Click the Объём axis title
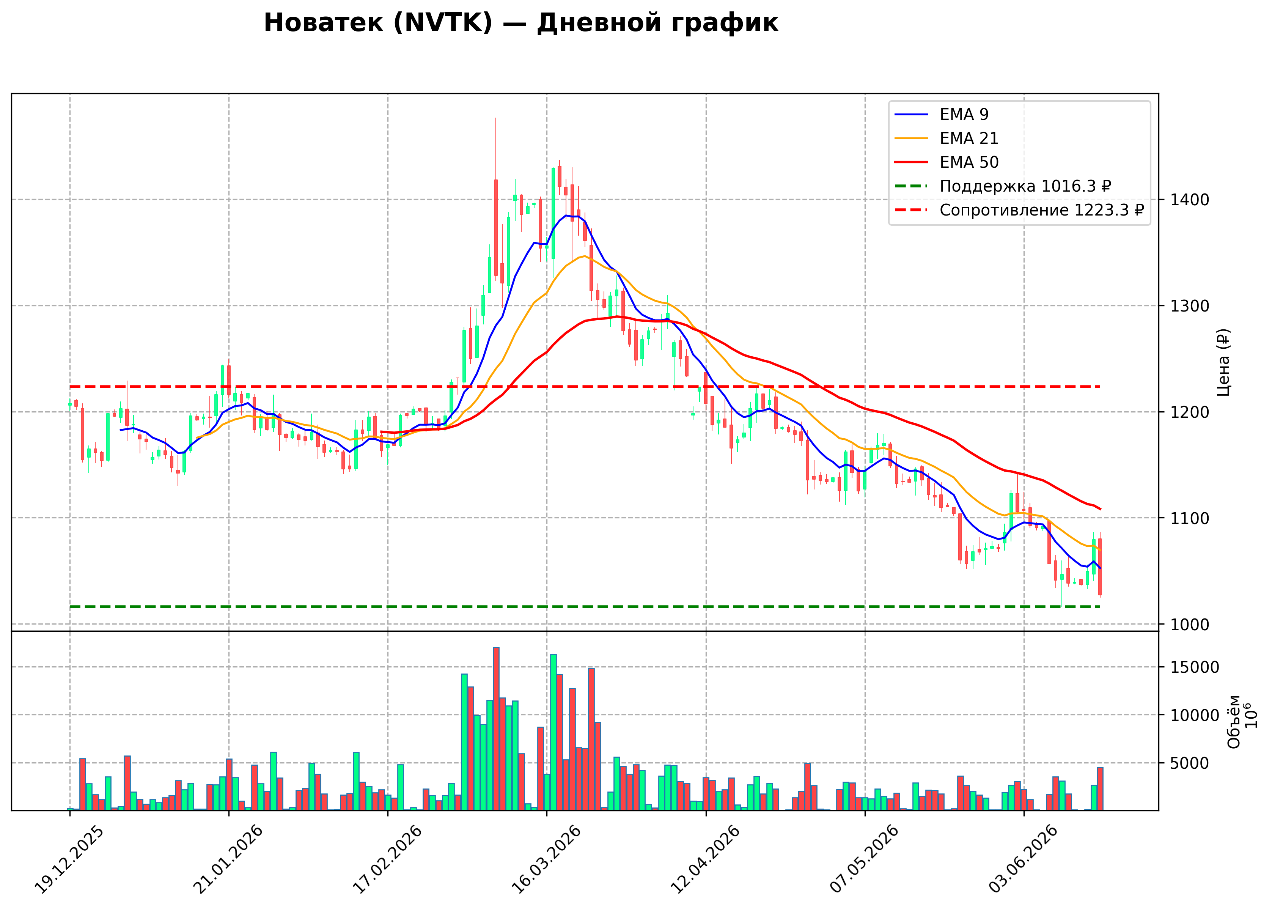 point(1234,722)
